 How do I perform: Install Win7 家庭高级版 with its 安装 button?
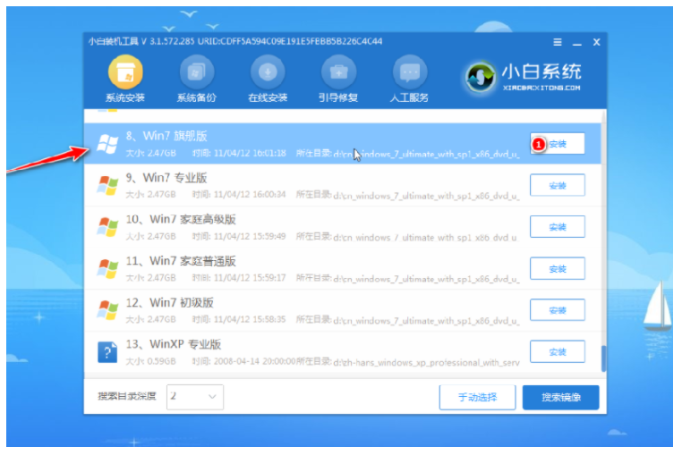tap(558, 227)
